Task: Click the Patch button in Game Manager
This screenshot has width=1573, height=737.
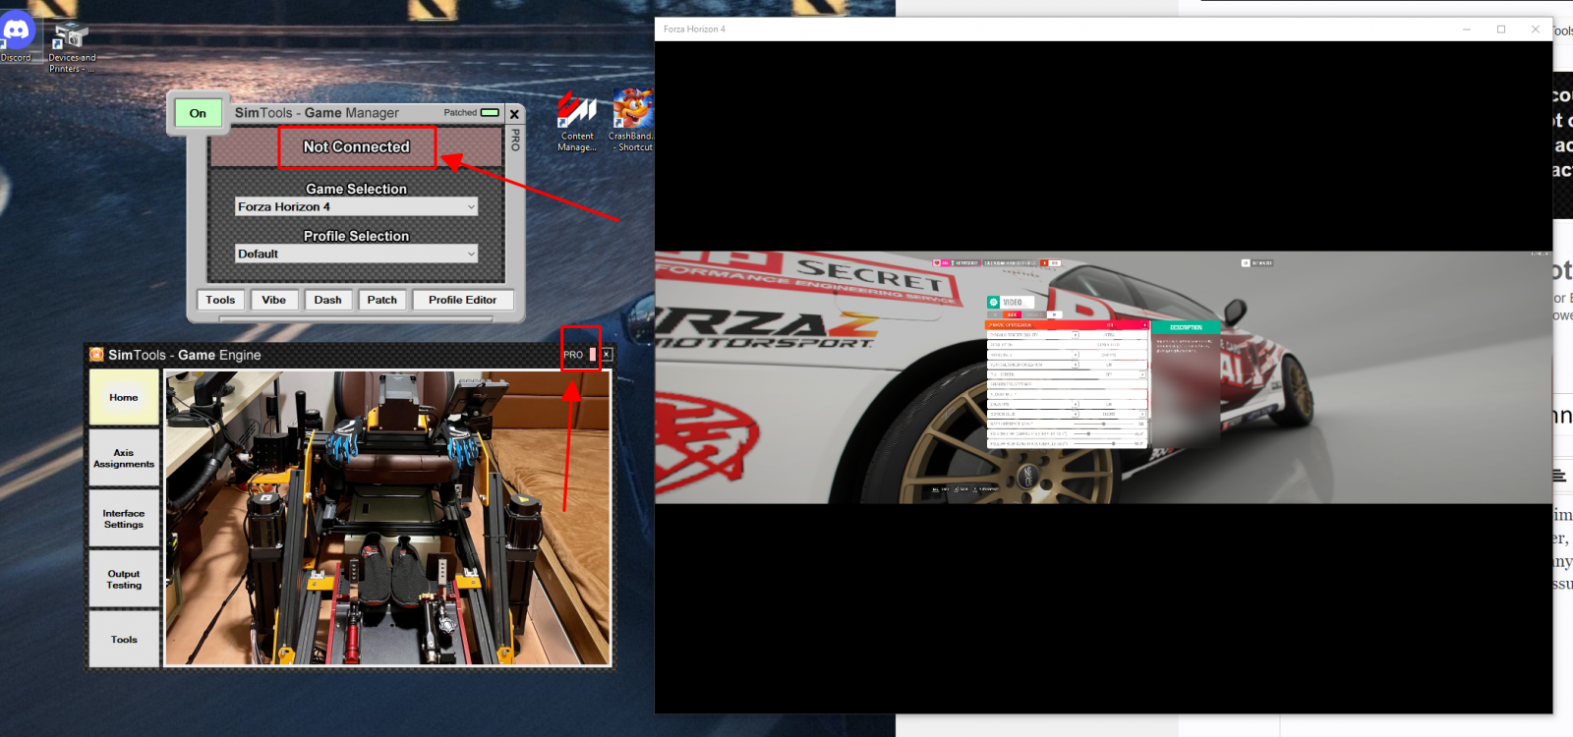Action: click(382, 300)
